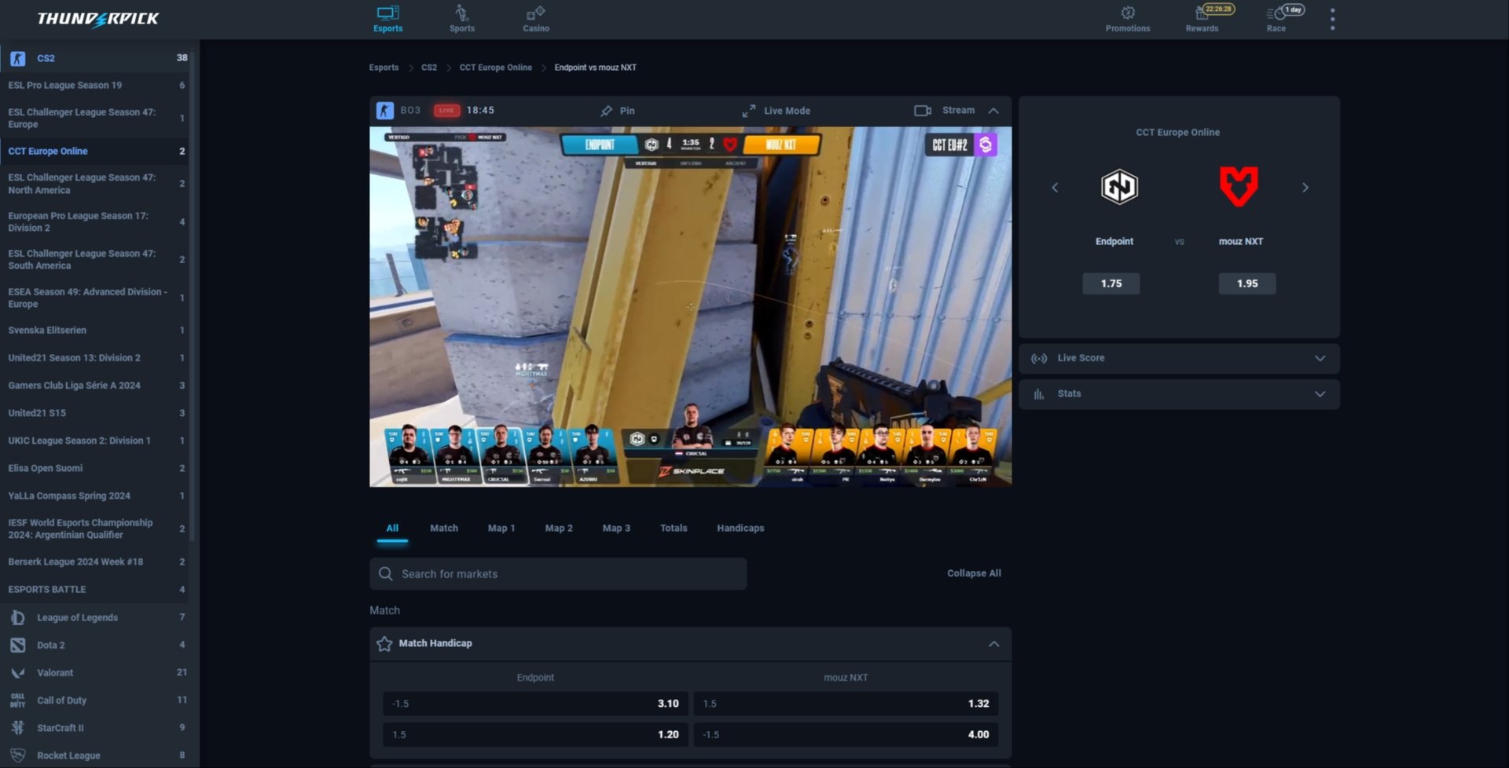Open the Esports section icon
This screenshot has height=768, width=1509.
pos(387,13)
